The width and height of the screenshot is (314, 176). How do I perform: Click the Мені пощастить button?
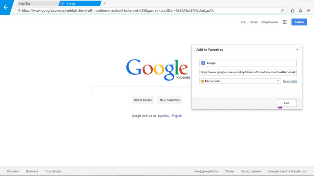coord(170,100)
